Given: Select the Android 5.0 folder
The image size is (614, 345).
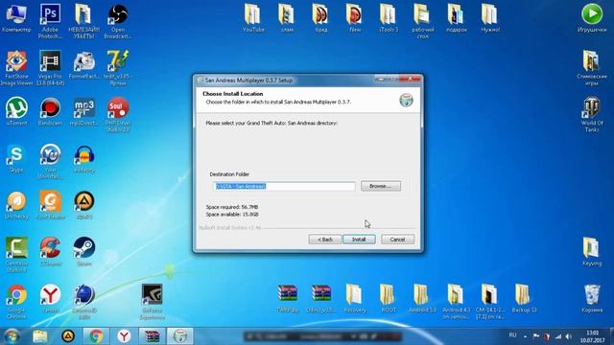Looking at the screenshot, I should 422,298.
